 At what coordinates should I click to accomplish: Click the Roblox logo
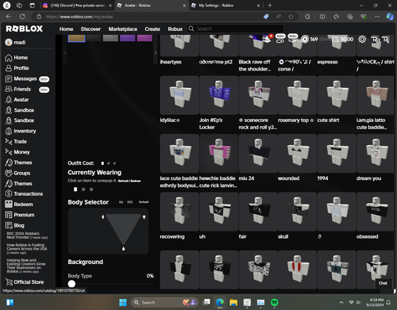[x=25, y=29]
